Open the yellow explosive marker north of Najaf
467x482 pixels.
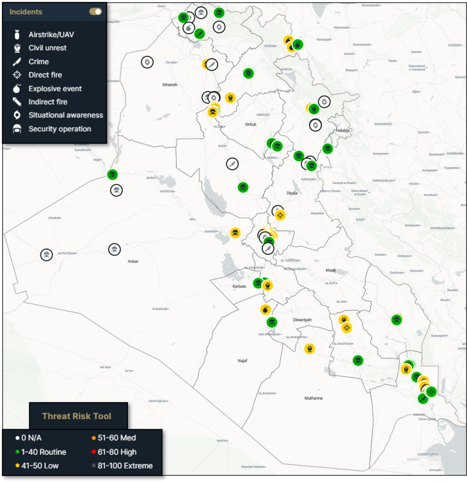[266, 310]
